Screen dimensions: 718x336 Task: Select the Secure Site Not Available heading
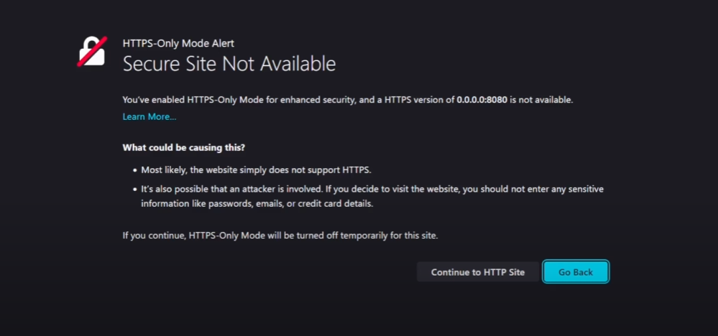(x=229, y=64)
